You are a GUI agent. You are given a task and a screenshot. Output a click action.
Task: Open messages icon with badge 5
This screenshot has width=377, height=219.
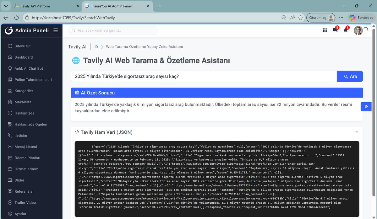(335, 30)
